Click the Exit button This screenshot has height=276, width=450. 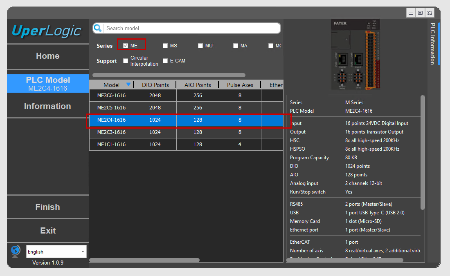[48, 231]
